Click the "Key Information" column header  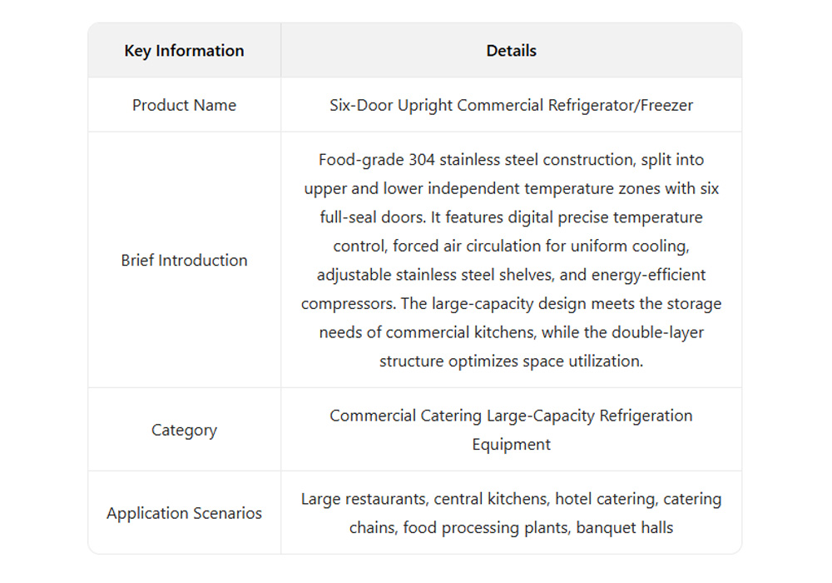coord(184,51)
